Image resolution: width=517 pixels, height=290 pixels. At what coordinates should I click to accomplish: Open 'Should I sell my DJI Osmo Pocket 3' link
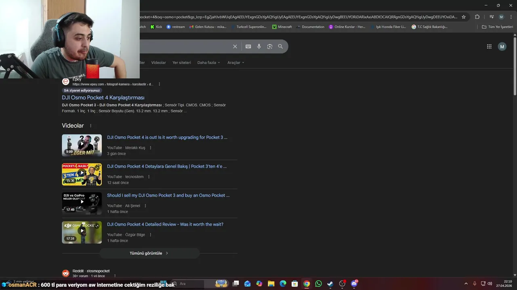168,195
